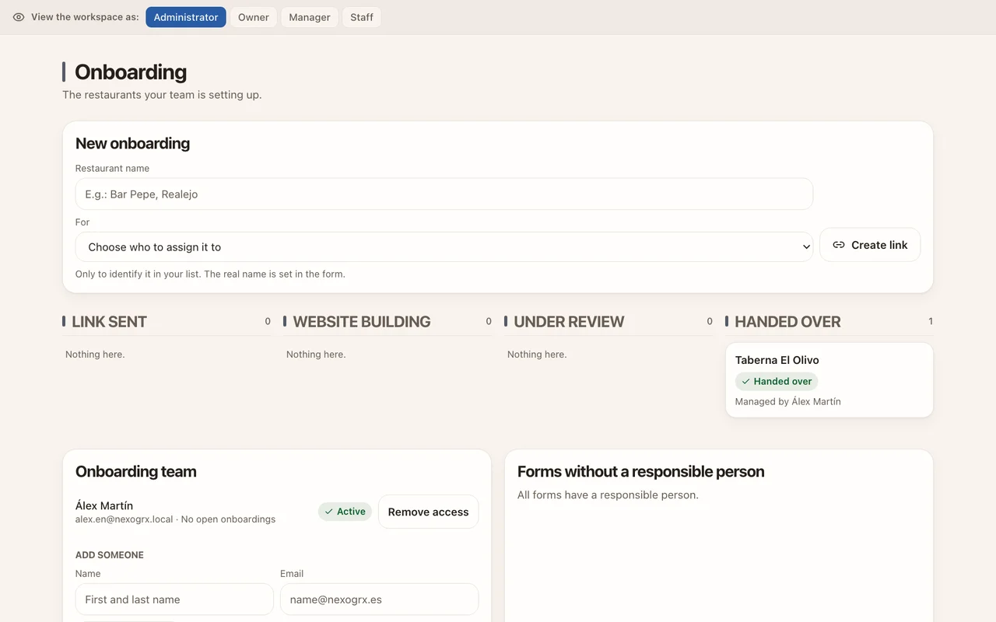Viewport: 996px width, 622px height.
Task: Click the alex.en@nexogrx.local email line
Action: point(175,519)
